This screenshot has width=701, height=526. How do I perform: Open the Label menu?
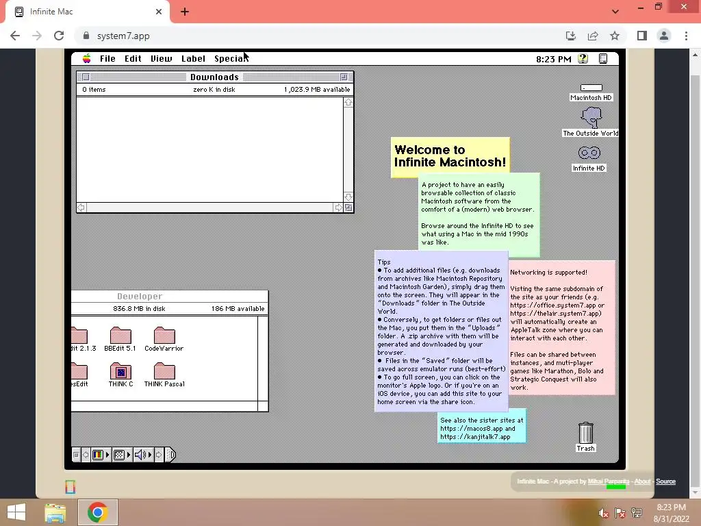click(x=193, y=59)
